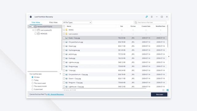Click image icon of Koala - Copy.jpg
This screenshot has height=111, width=197.
pos(66,38)
